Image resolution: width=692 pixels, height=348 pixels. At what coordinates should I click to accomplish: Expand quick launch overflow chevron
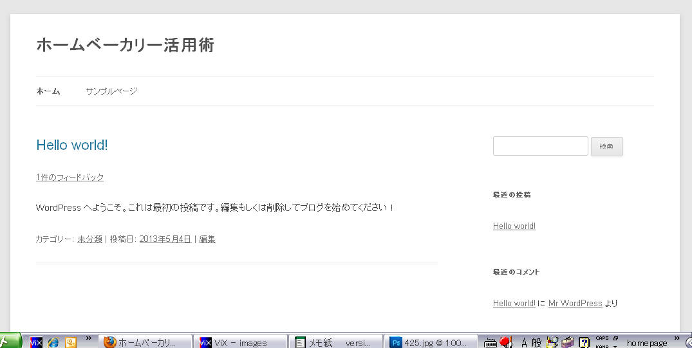coord(89,338)
